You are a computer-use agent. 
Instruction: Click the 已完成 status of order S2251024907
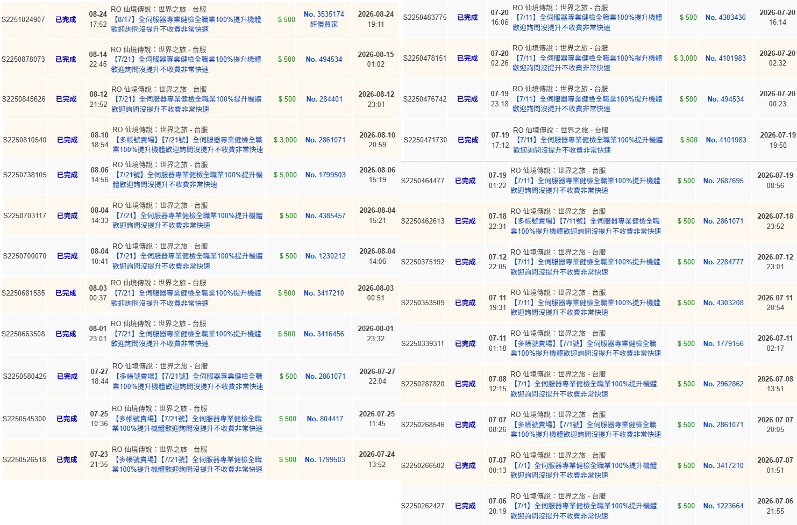click(66, 20)
